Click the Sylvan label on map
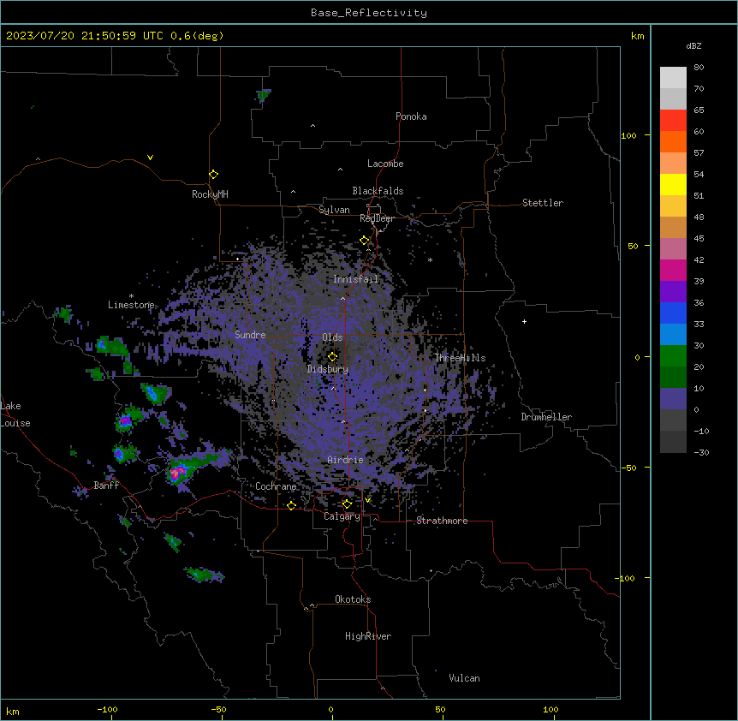Viewport: 738px width, 721px height. 334,210
